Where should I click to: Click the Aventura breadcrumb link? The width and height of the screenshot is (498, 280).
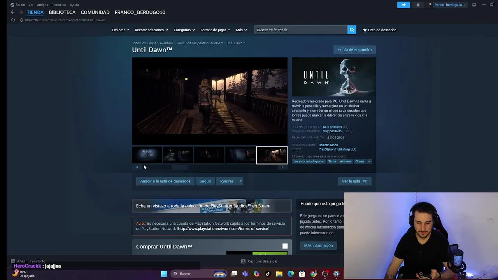[x=166, y=43]
